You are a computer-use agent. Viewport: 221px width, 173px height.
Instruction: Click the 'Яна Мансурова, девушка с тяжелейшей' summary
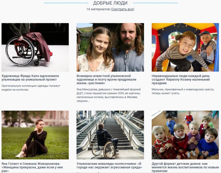point(109,95)
